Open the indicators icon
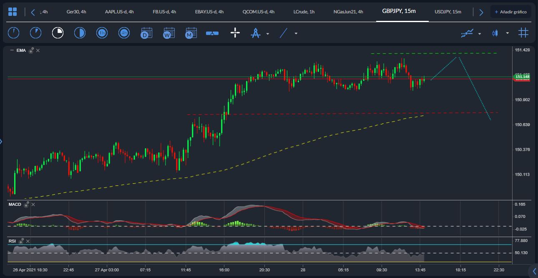 [467, 33]
